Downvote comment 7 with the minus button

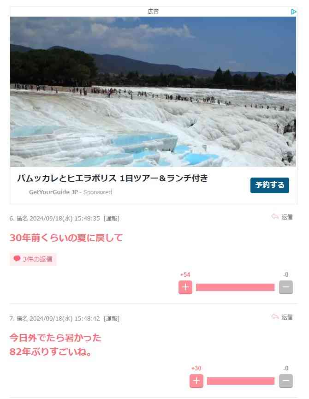[x=286, y=381]
